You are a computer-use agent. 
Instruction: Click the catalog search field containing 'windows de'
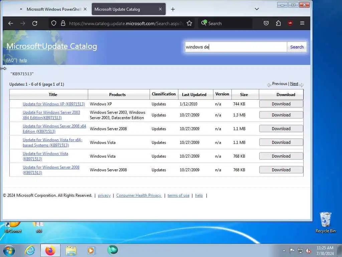point(236,47)
